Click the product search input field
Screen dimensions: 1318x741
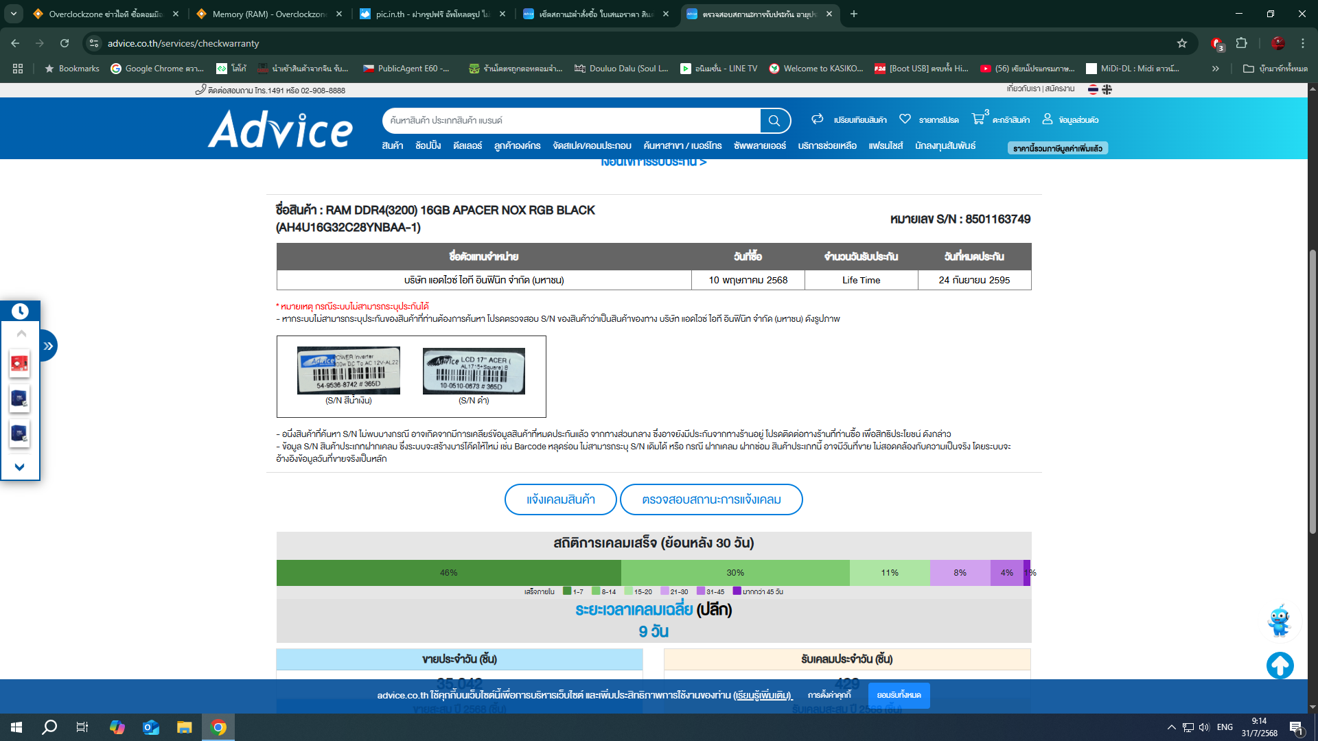[570, 121]
